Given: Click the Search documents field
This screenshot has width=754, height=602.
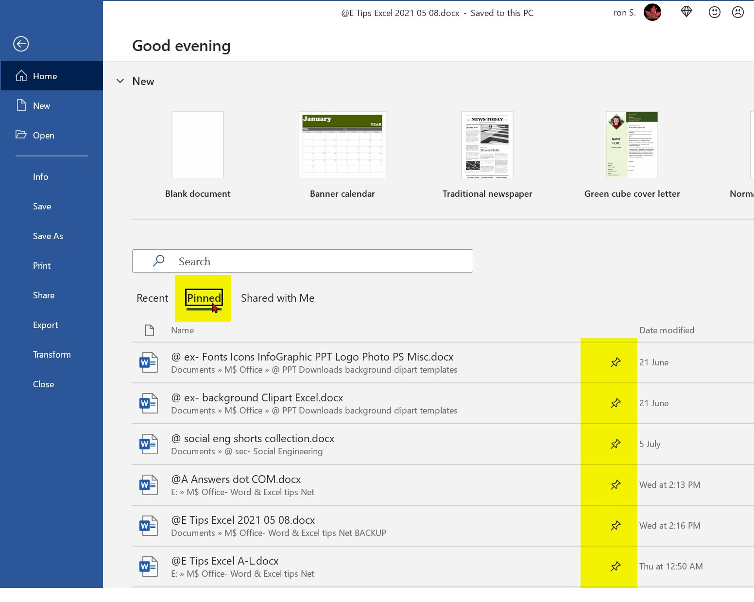Looking at the screenshot, I should [303, 261].
